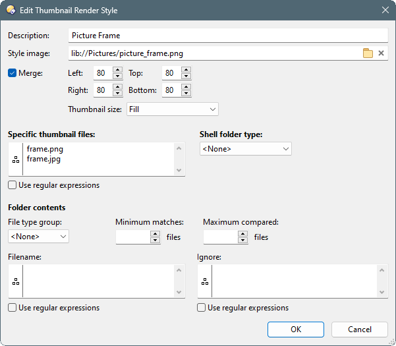Click scroll down arrow in Filename list

[x=179, y=292]
